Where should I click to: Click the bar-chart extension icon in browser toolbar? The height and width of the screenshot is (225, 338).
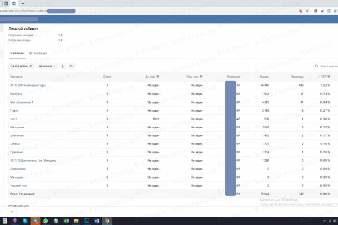(322, 11)
